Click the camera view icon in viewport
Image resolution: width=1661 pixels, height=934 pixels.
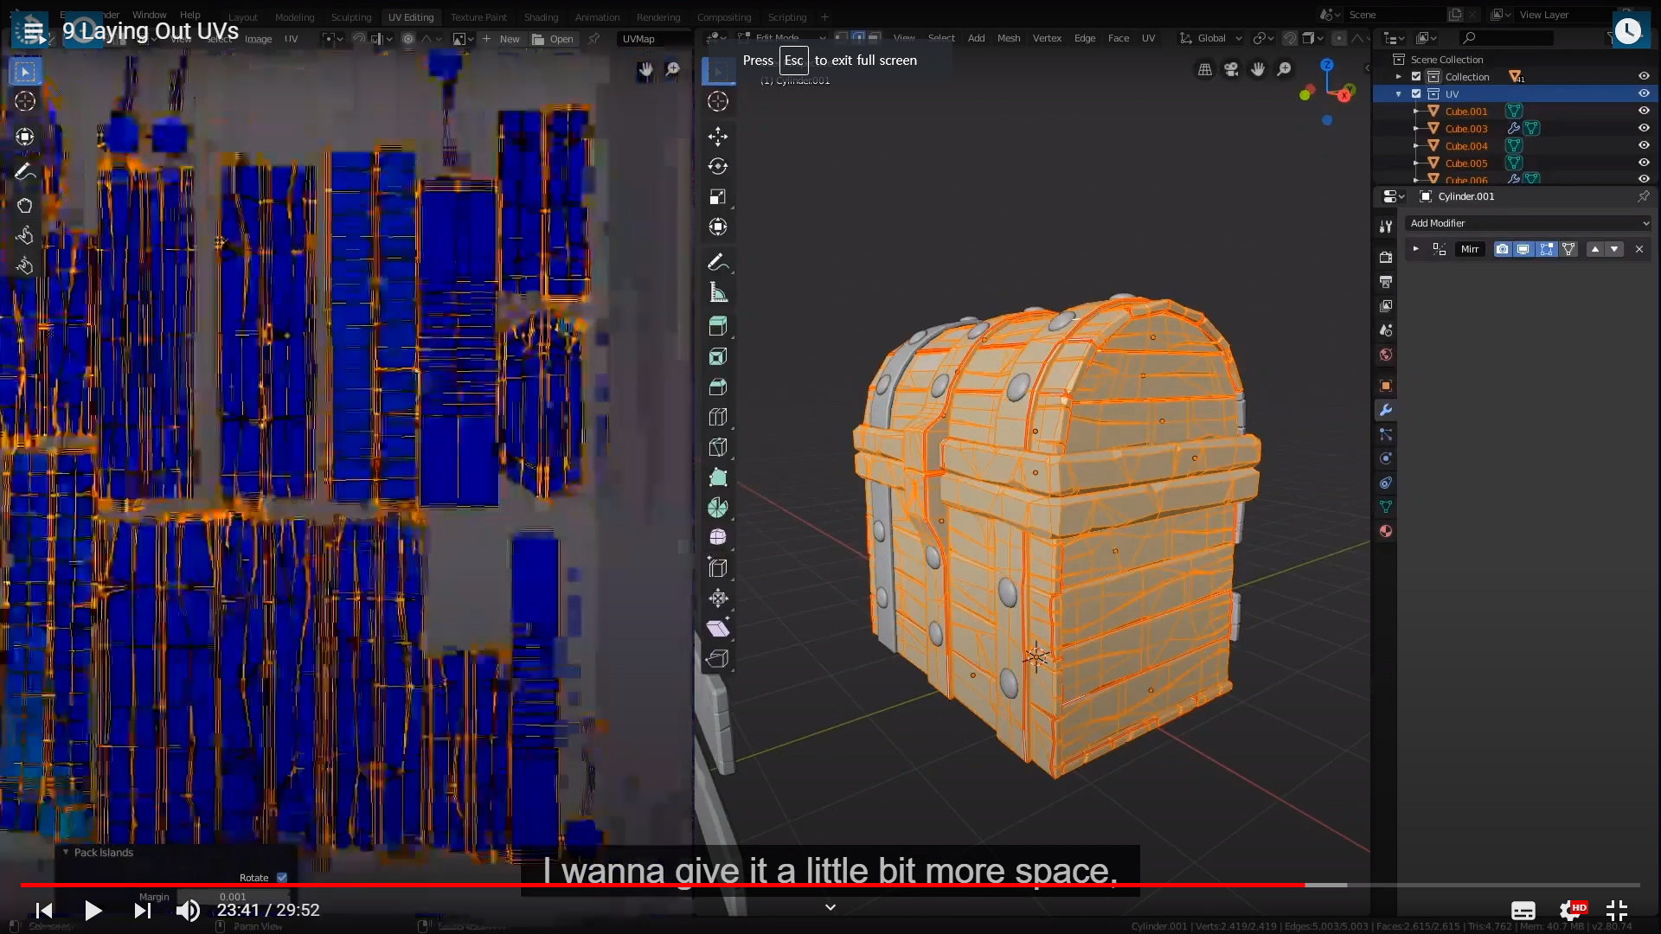tap(1231, 69)
